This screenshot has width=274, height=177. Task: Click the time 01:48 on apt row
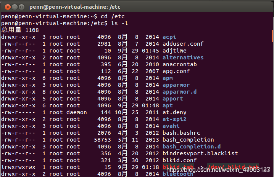tap(150, 105)
